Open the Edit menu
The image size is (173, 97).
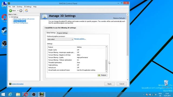pos(14,7)
